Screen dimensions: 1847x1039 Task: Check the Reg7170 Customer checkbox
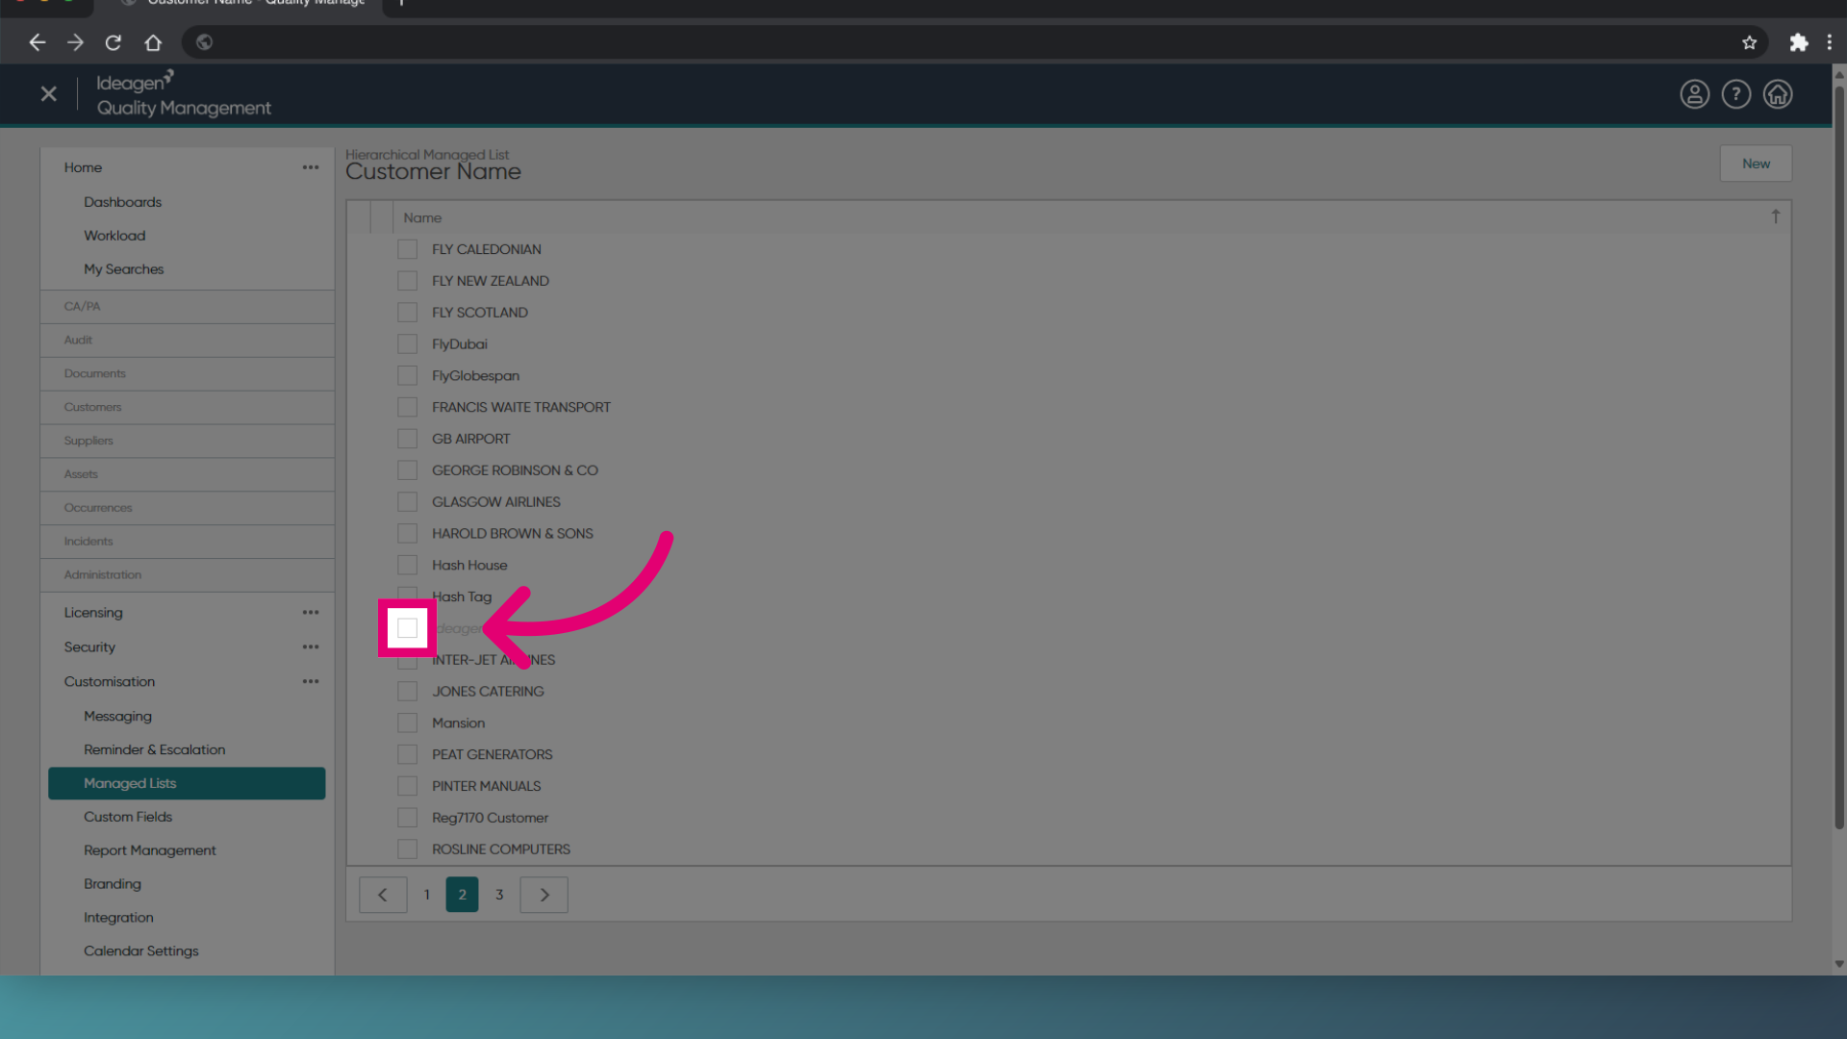[x=407, y=818]
